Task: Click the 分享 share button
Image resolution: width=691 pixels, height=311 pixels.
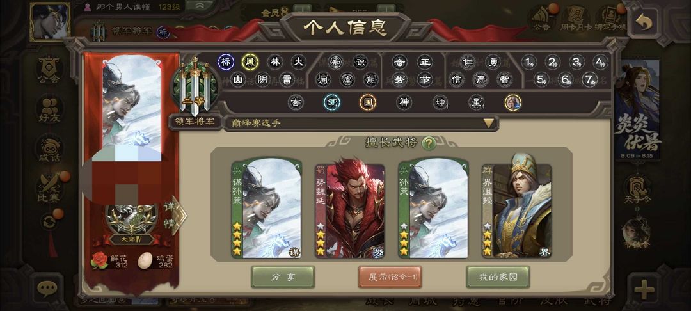Action: tap(283, 277)
